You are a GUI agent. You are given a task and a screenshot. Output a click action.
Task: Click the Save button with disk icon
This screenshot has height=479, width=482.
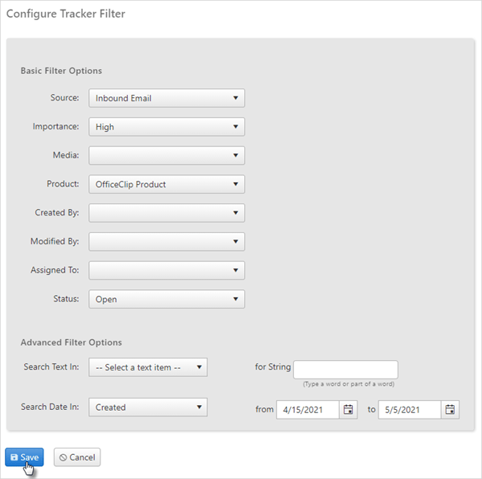click(24, 457)
